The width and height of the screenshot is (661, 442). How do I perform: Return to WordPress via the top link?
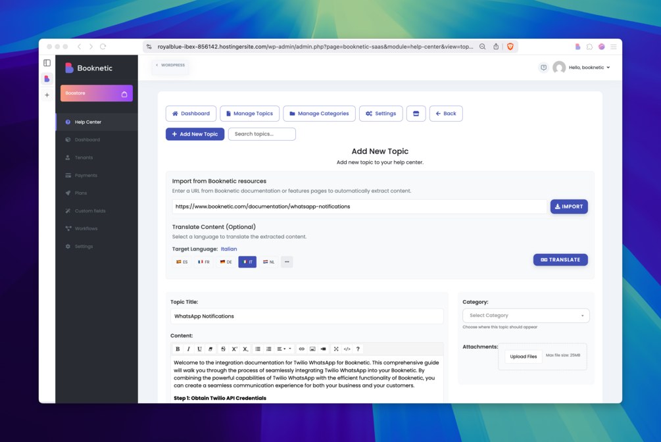click(x=170, y=65)
